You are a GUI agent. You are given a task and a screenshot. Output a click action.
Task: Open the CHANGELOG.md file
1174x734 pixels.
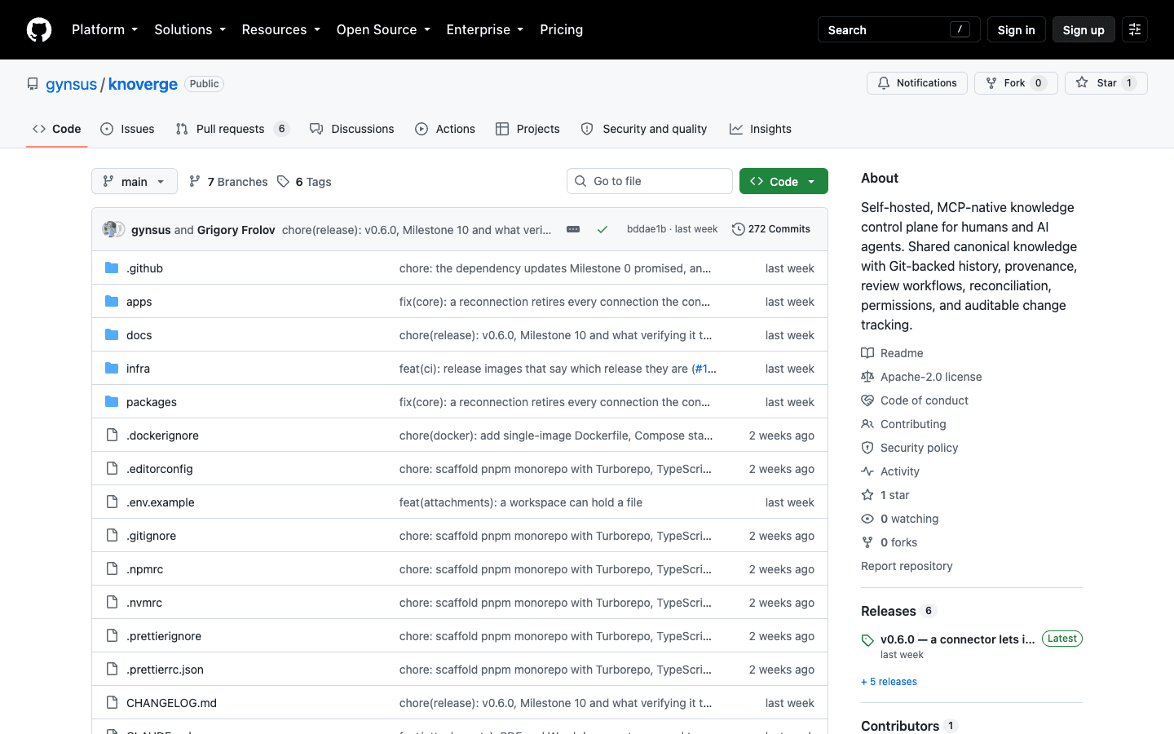point(171,703)
